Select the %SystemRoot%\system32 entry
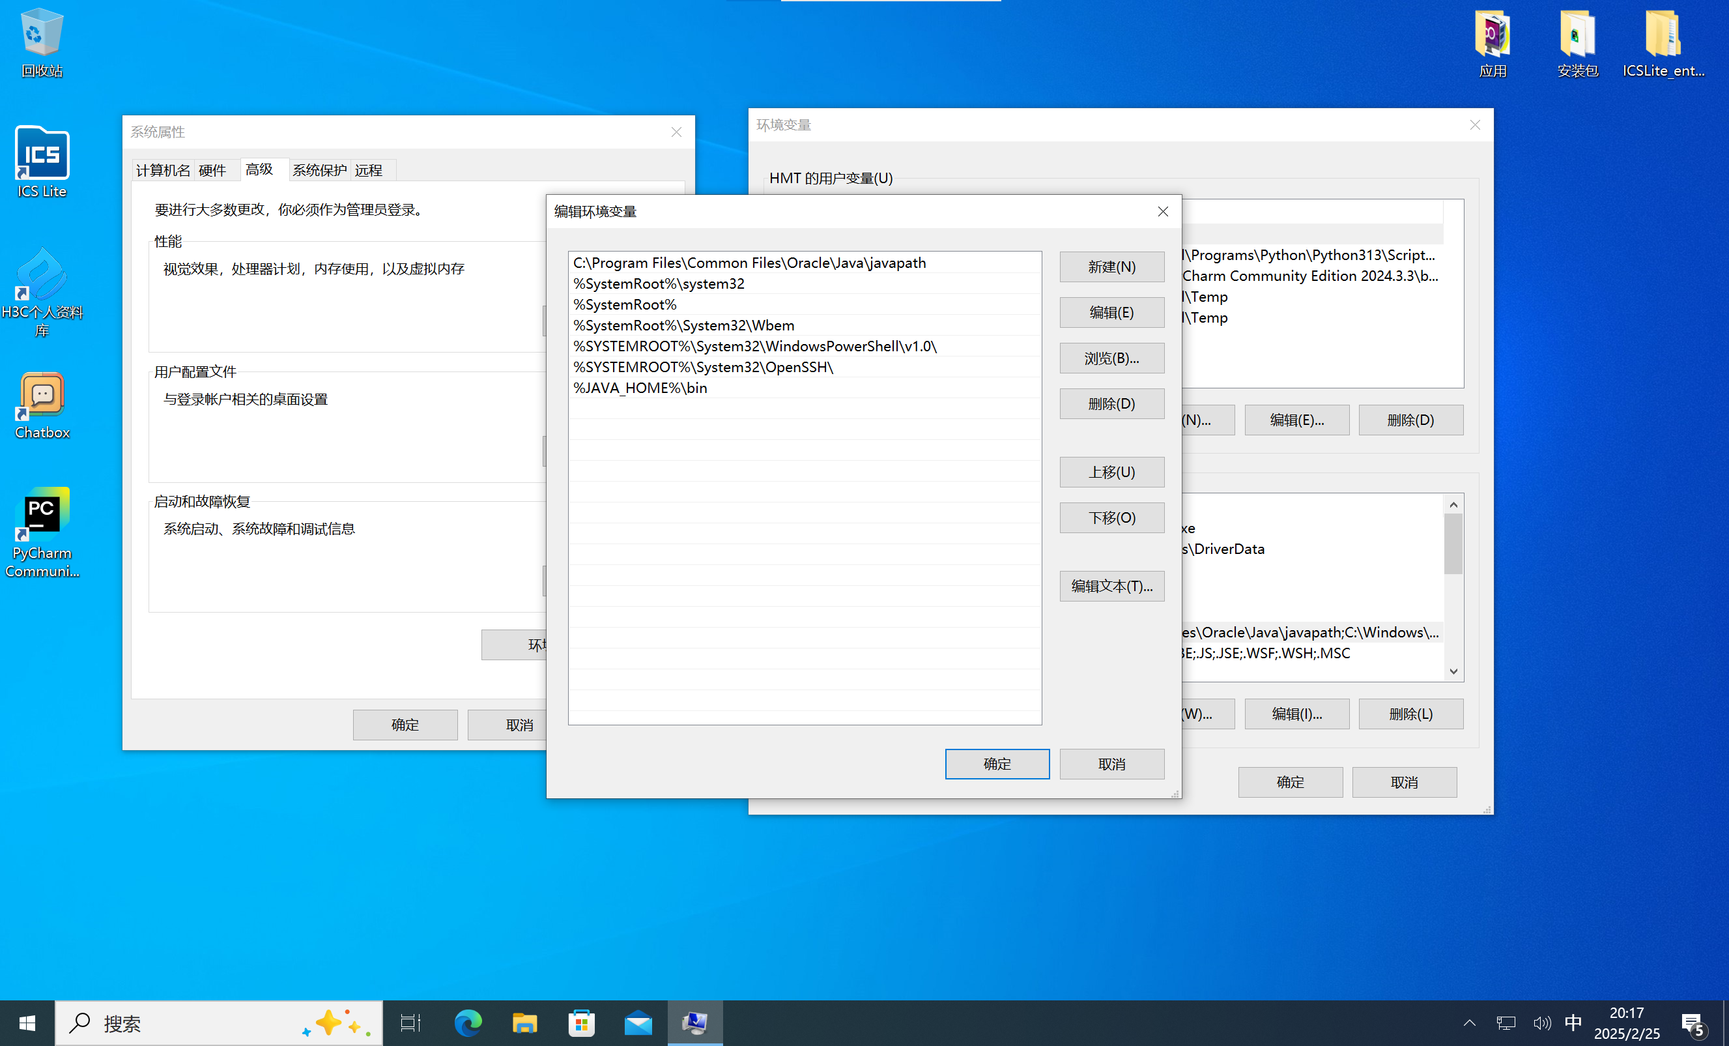1729x1046 pixels. click(658, 283)
